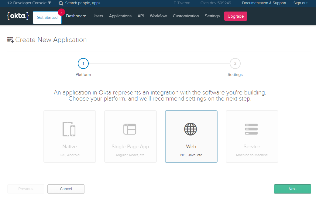Open Documentation & Support link
Image resolution: width=316 pixels, height=202 pixels.
(x=264, y=3)
